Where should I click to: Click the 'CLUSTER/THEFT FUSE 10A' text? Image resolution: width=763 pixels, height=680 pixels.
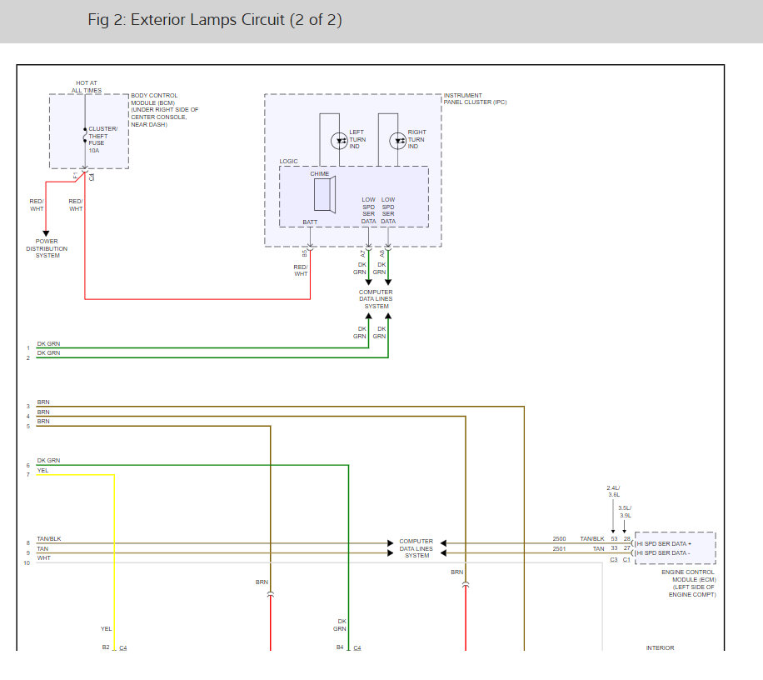pos(102,140)
